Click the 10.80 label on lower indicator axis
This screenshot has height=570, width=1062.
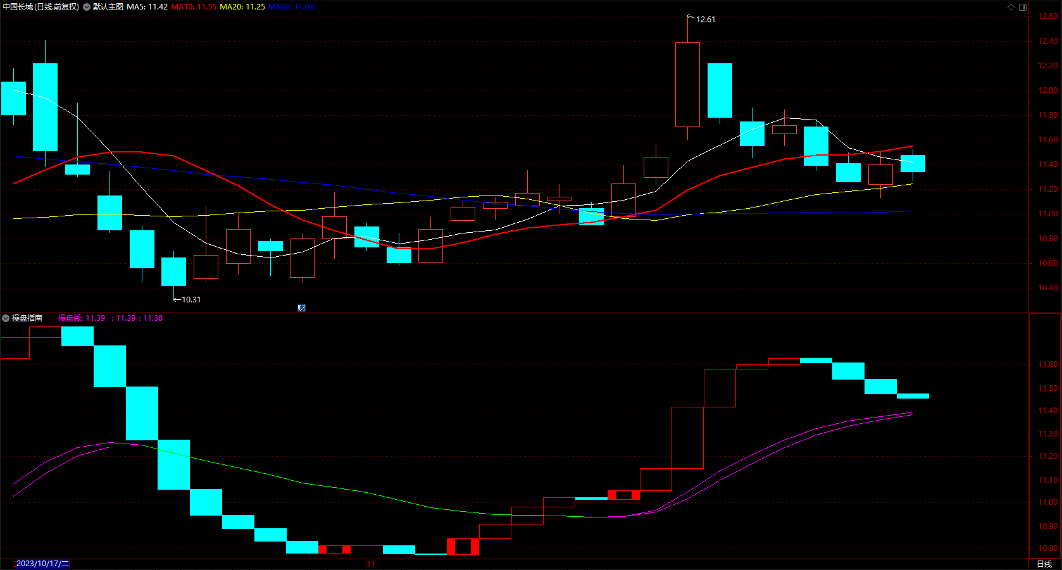point(1047,548)
